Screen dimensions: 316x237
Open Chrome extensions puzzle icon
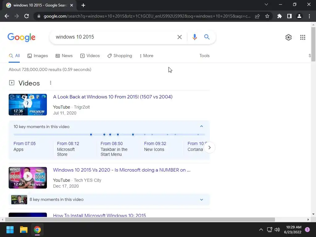click(280, 16)
